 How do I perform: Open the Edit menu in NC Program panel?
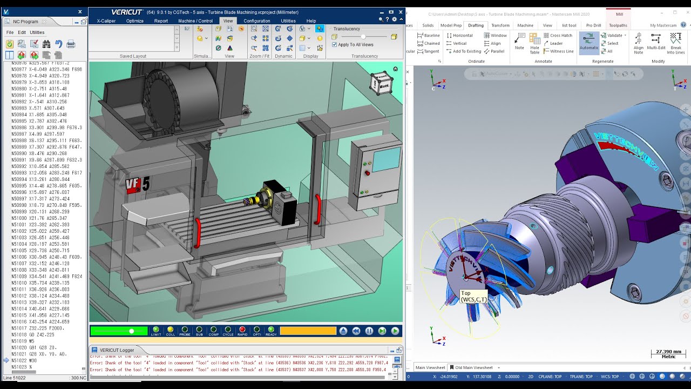[x=22, y=32]
